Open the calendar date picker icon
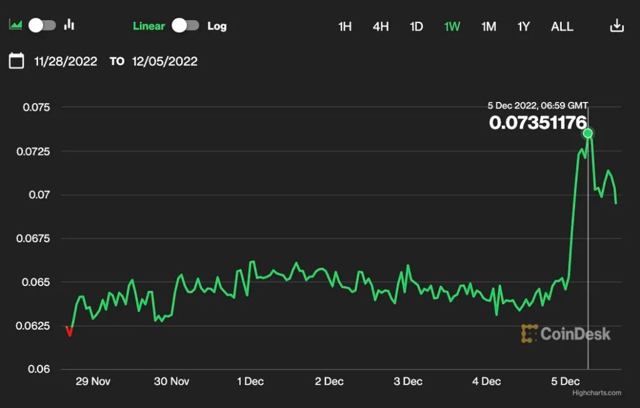The height and width of the screenshot is (408, 640). 17,61
